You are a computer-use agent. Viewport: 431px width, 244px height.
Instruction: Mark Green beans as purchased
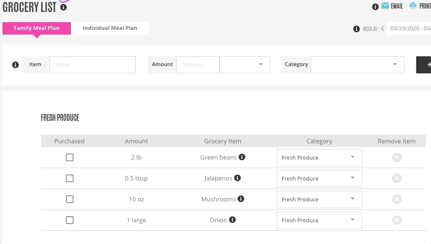coord(70,157)
